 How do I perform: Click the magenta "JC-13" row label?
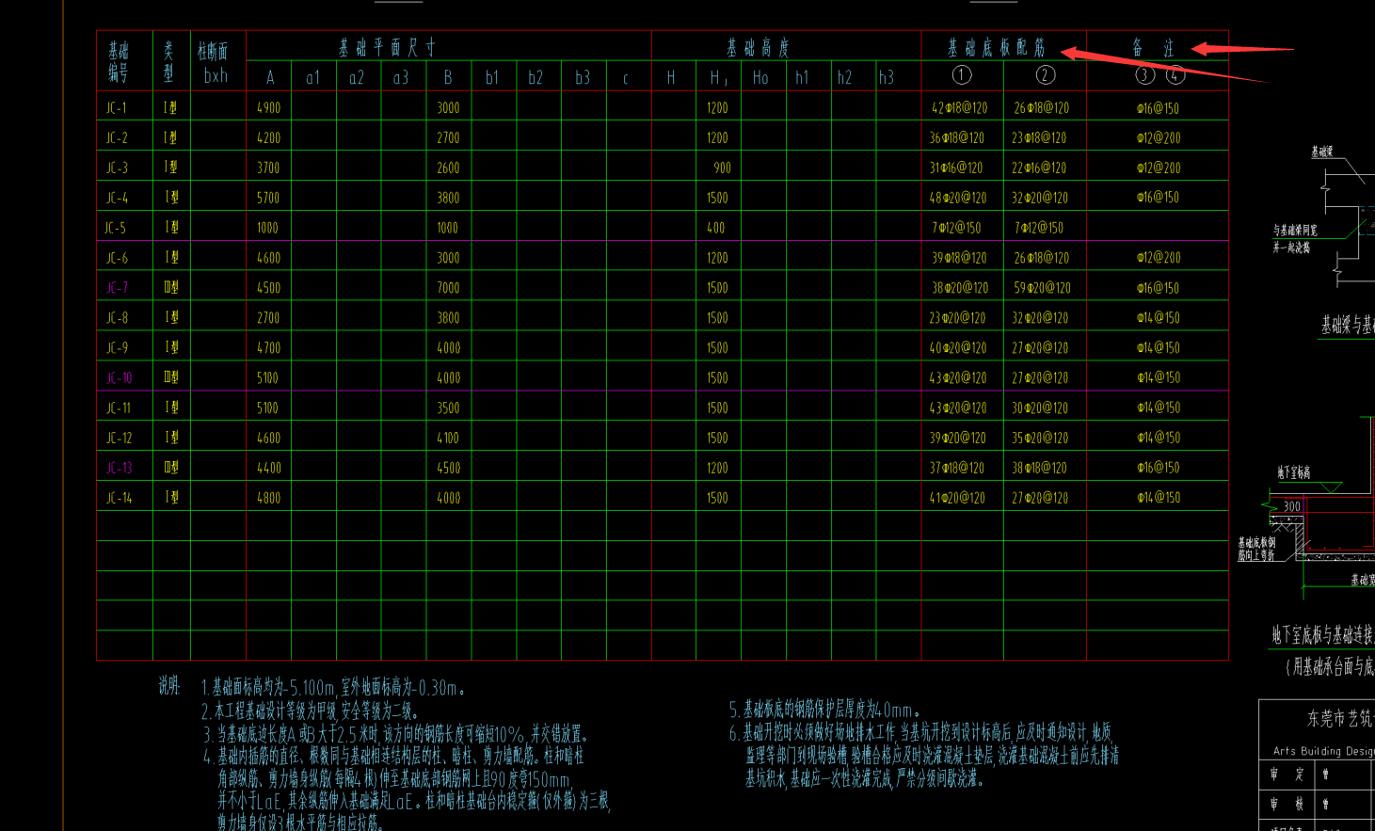[120, 468]
